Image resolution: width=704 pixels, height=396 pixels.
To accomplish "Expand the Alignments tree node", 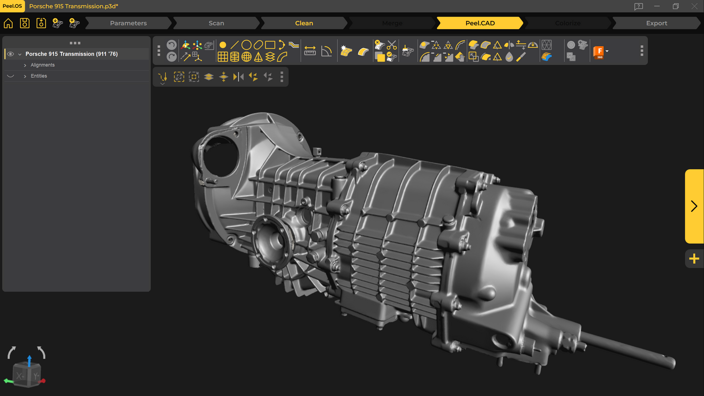I will point(25,65).
